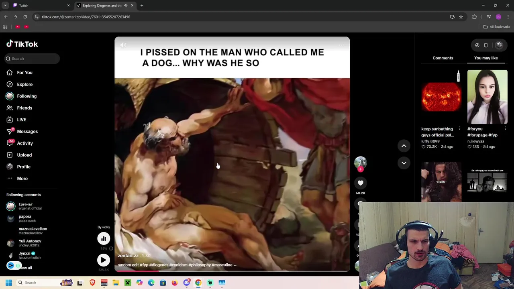This screenshot has width=514, height=289.
Task: Open the profile avatar menu top right
Action: coord(499,45)
